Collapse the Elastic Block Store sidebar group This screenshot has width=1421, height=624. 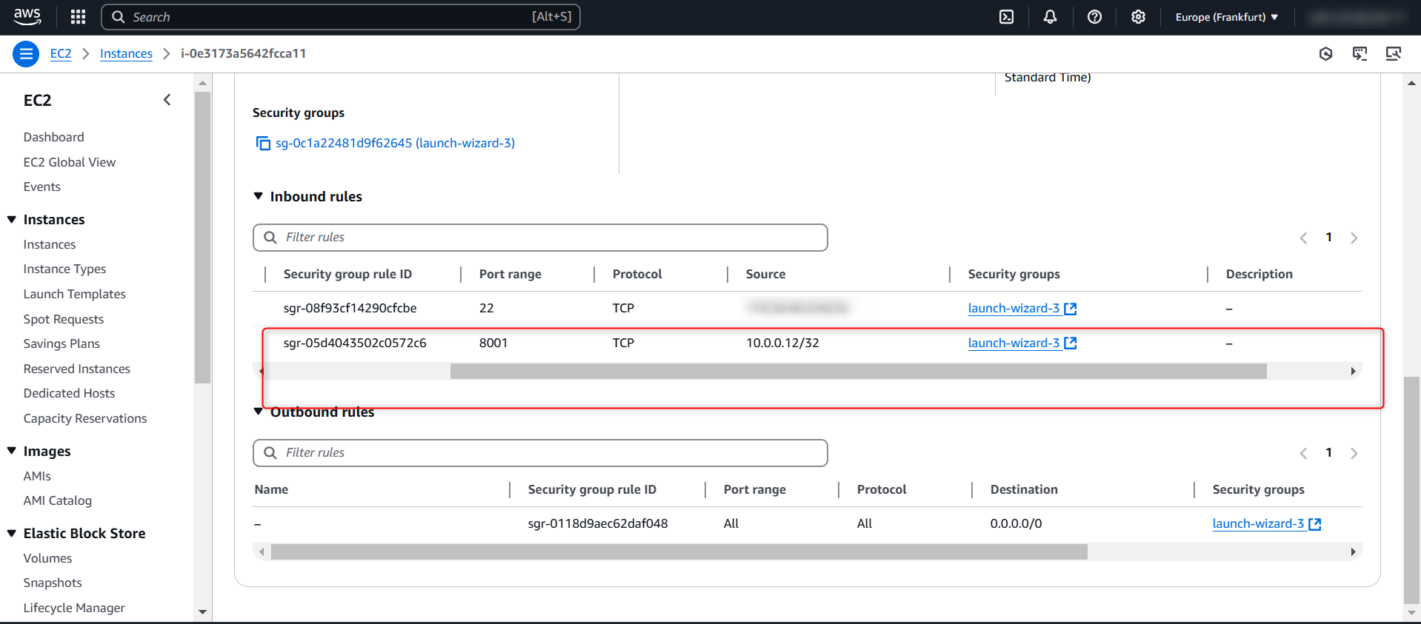tap(12, 534)
